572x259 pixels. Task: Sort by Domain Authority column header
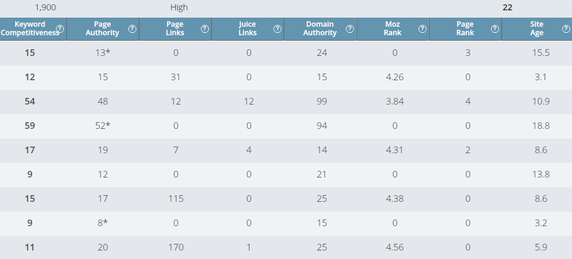click(320, 29)
